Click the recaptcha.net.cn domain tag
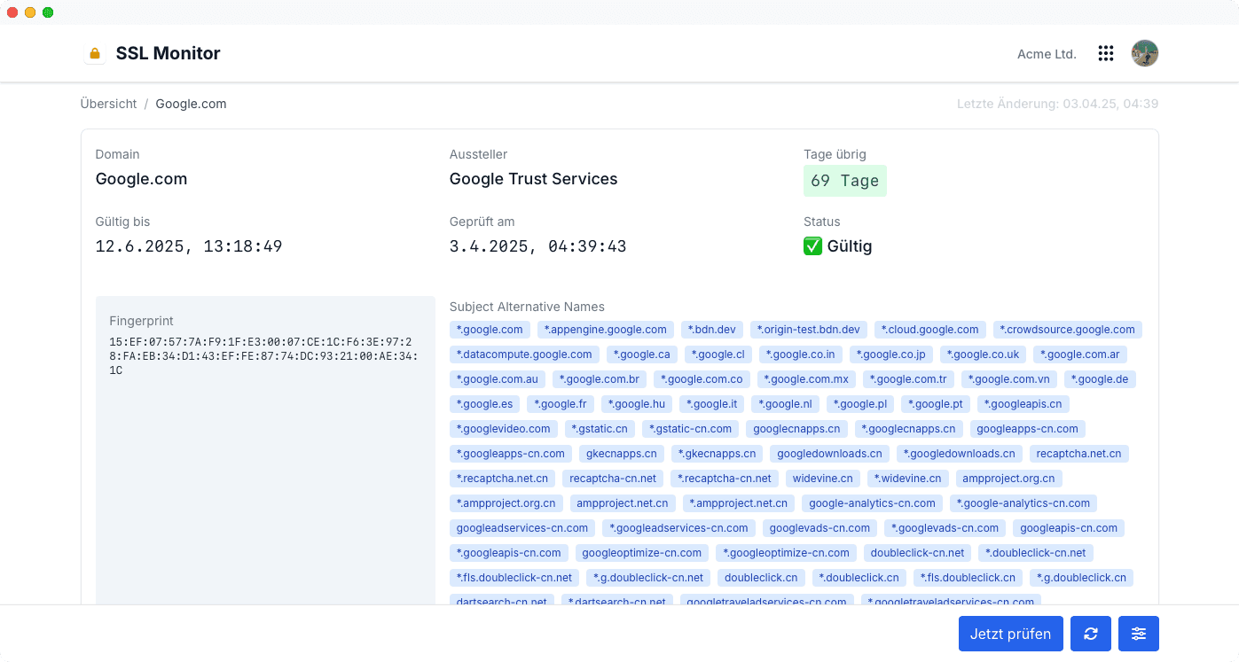Screen dimensions: 1239x662 1078,454
